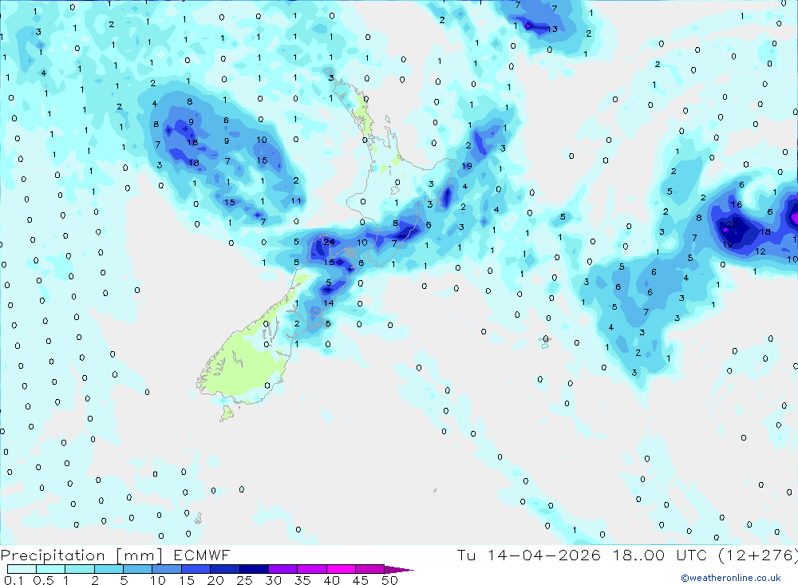Screen dimensions: 798x585
Task: Click the legend scale label '0.1'
Action: (x=14, y=580)
